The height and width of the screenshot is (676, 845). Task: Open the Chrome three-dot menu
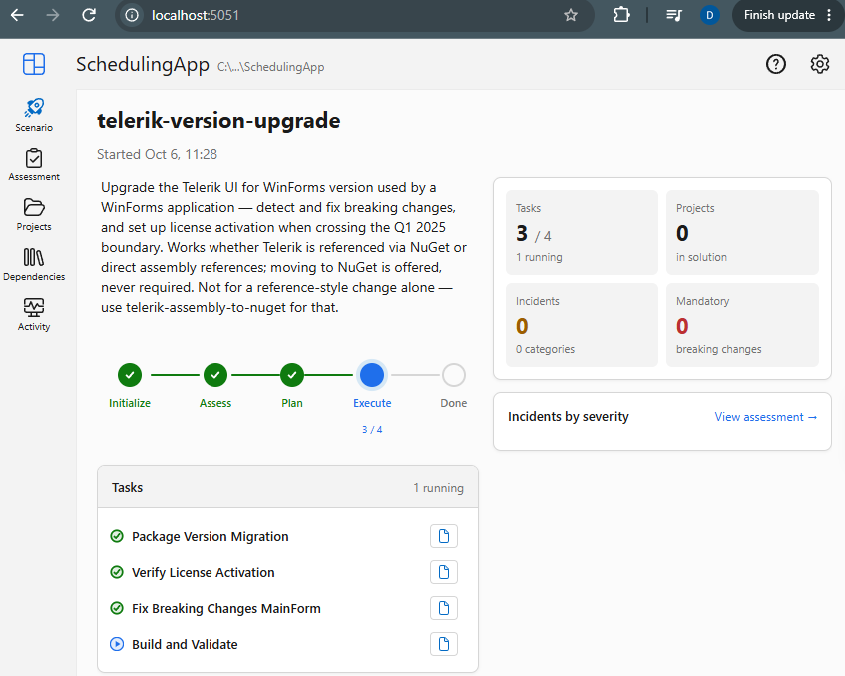[829, 15]
